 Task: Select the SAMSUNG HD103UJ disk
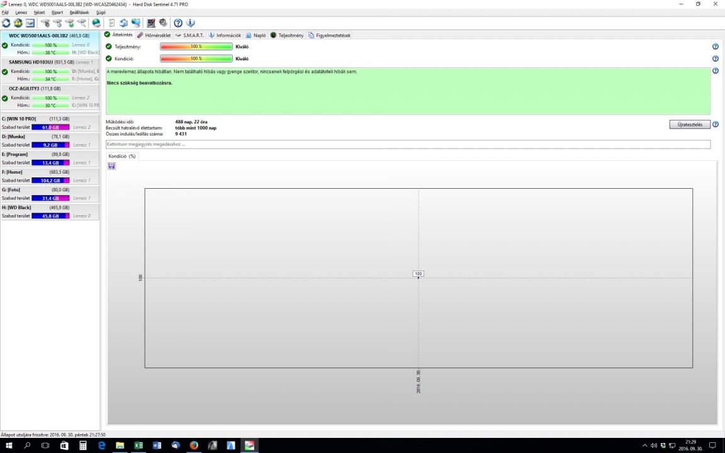point(50,70)
